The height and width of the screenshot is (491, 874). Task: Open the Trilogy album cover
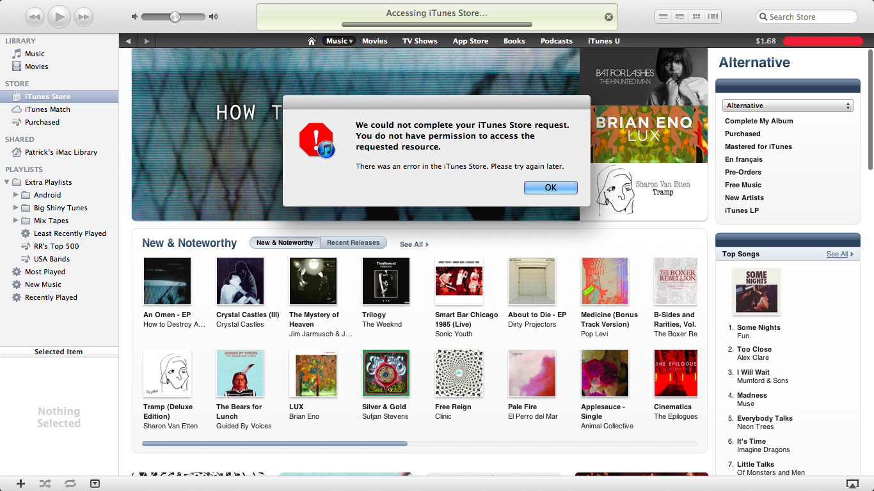point(386,281)
